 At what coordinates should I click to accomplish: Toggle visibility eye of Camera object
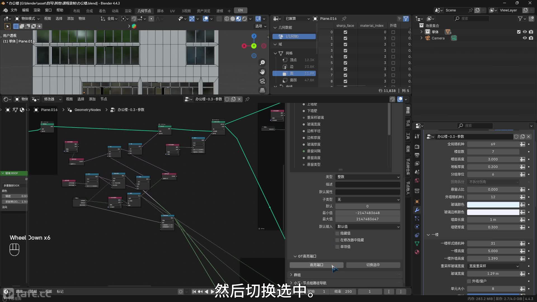tap(525, 38)
